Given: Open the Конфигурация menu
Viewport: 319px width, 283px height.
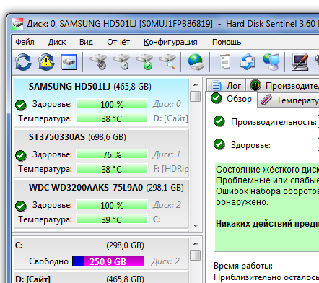Looking at the screenshot, I should click(x=170, y=42).
